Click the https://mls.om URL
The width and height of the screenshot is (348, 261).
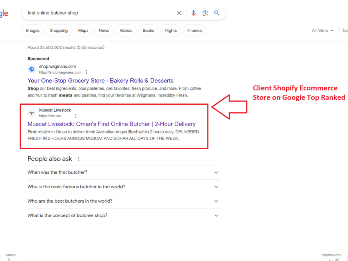click(50, 116)
